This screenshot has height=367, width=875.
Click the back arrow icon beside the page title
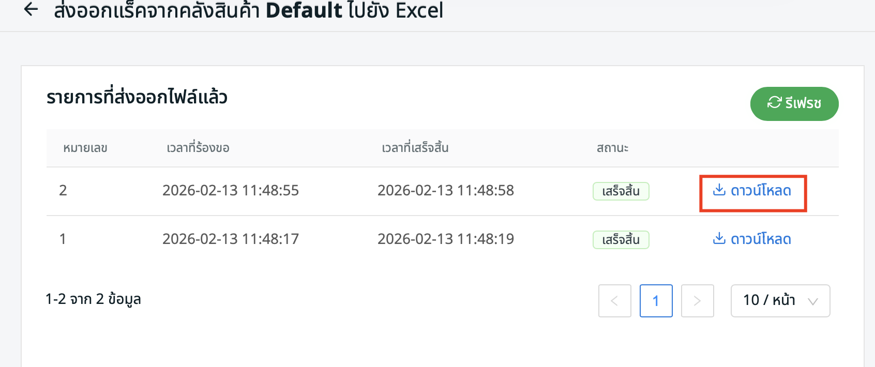31,9
